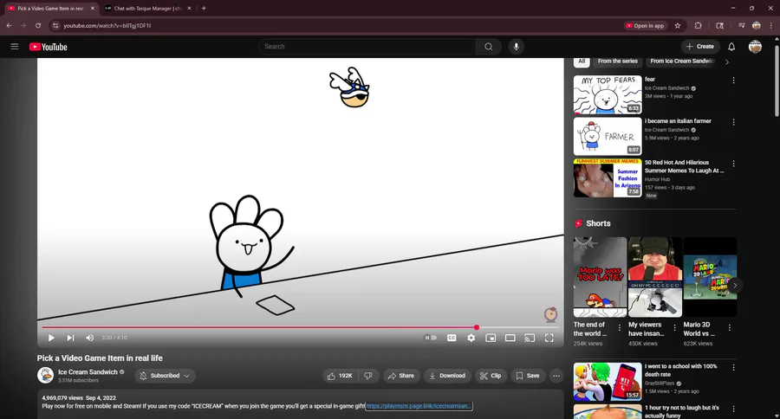
Task: Share this video
Action: coord(401,376)
